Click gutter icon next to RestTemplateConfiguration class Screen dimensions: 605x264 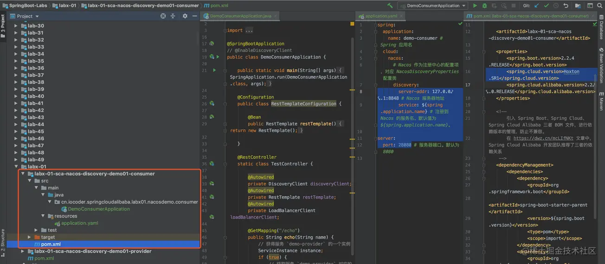pos(212,104)
